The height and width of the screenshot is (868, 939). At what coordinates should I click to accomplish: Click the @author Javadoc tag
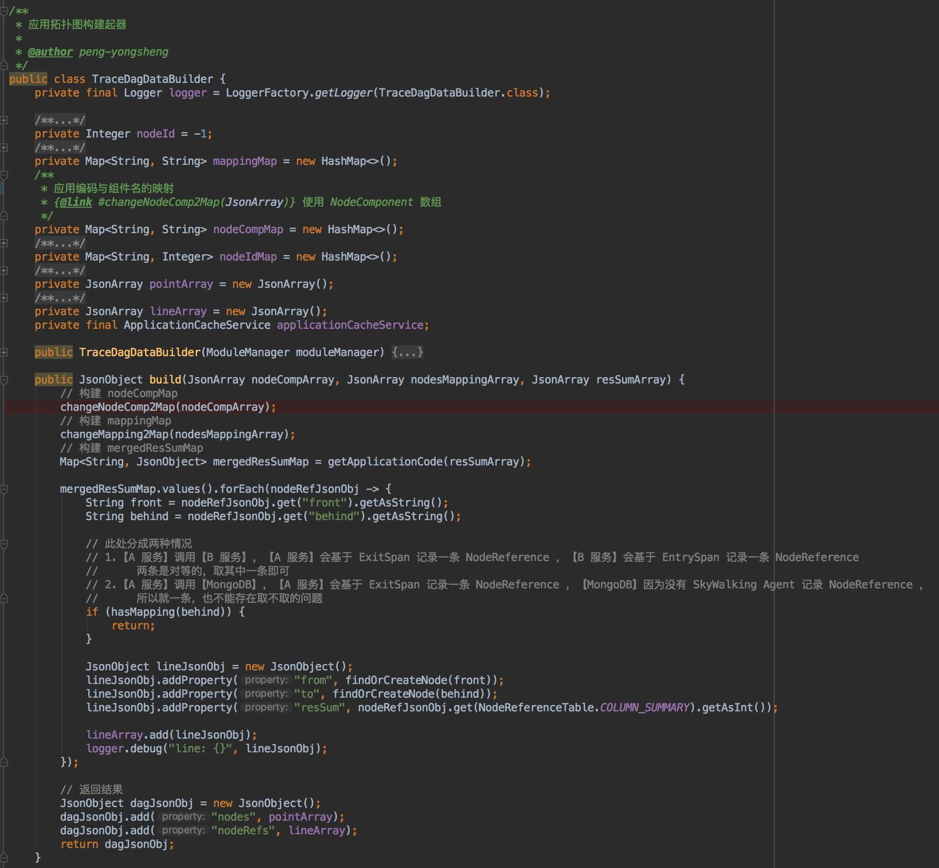tap(50, 51)
